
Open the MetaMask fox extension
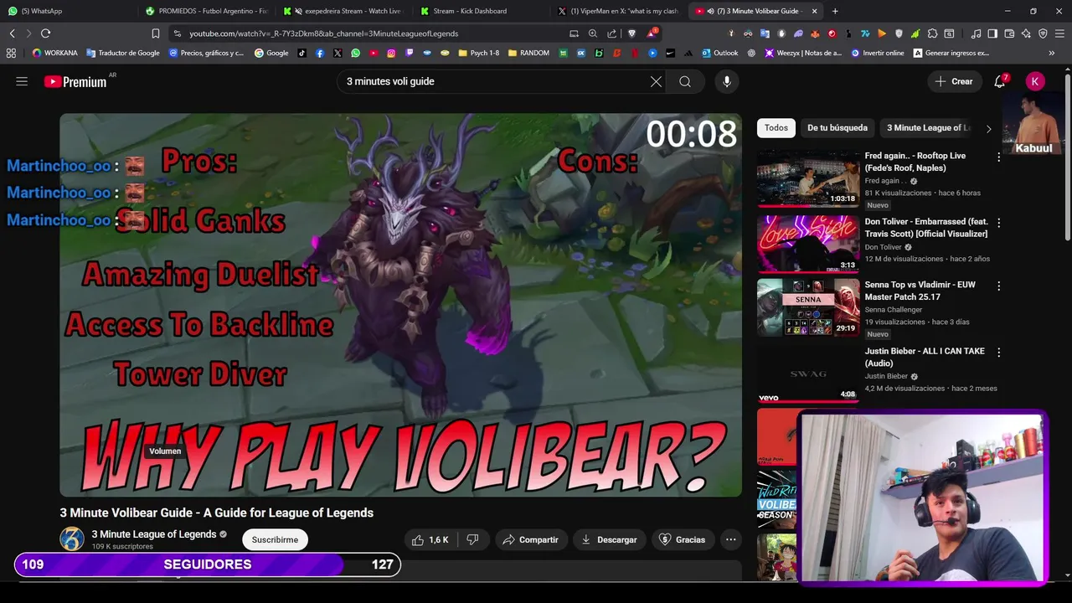pyautogui.click(x=815, y=33)
